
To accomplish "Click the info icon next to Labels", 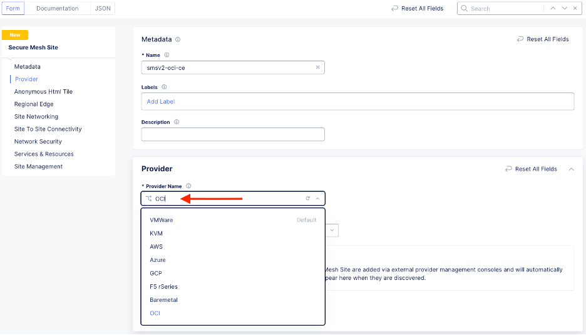I will point(164,87).
